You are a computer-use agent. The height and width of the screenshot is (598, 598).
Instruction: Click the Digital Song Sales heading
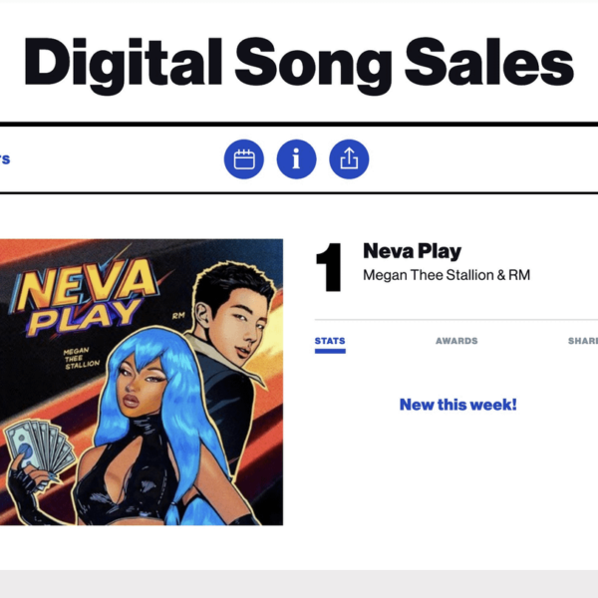(299, 65)
